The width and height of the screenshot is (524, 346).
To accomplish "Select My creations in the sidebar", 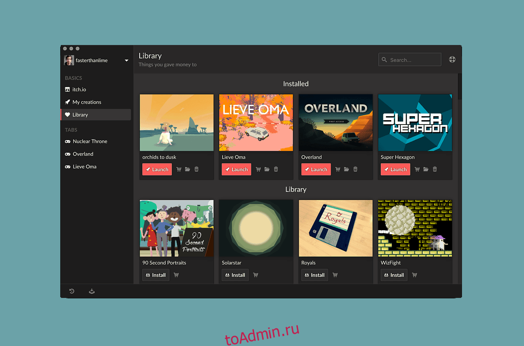I will (x=86, y=102).
